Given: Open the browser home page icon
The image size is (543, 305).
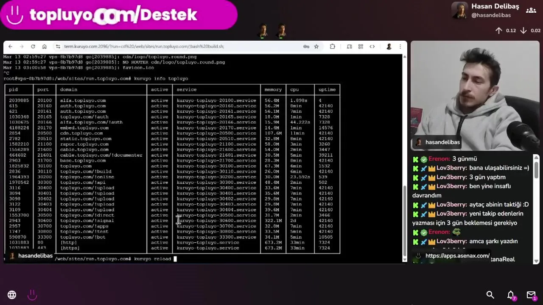Looking at the screenshot, I should (x=44, y=47).
